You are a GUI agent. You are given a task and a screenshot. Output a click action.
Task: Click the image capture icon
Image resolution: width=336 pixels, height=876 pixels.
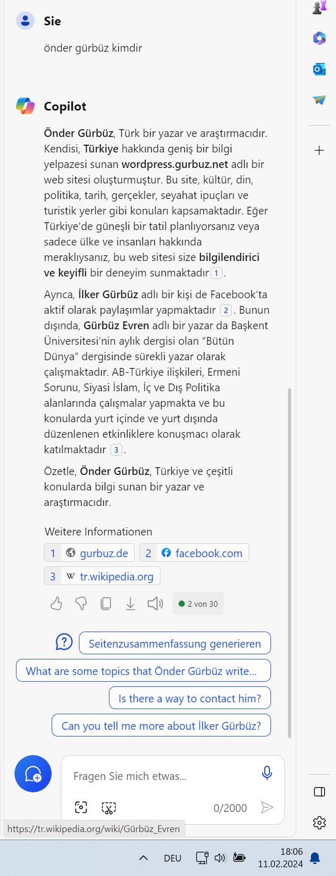[81, 808]
